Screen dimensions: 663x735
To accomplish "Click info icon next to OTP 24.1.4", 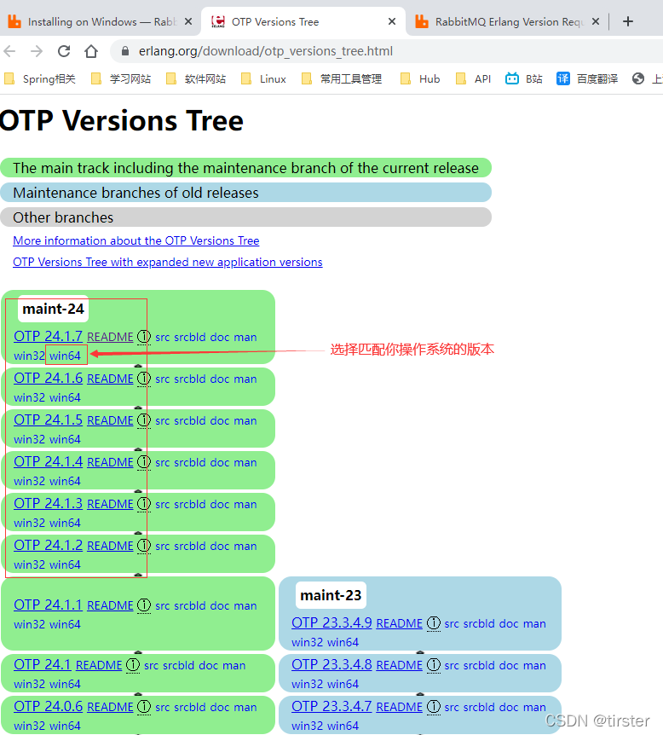I will coord(144,462).
